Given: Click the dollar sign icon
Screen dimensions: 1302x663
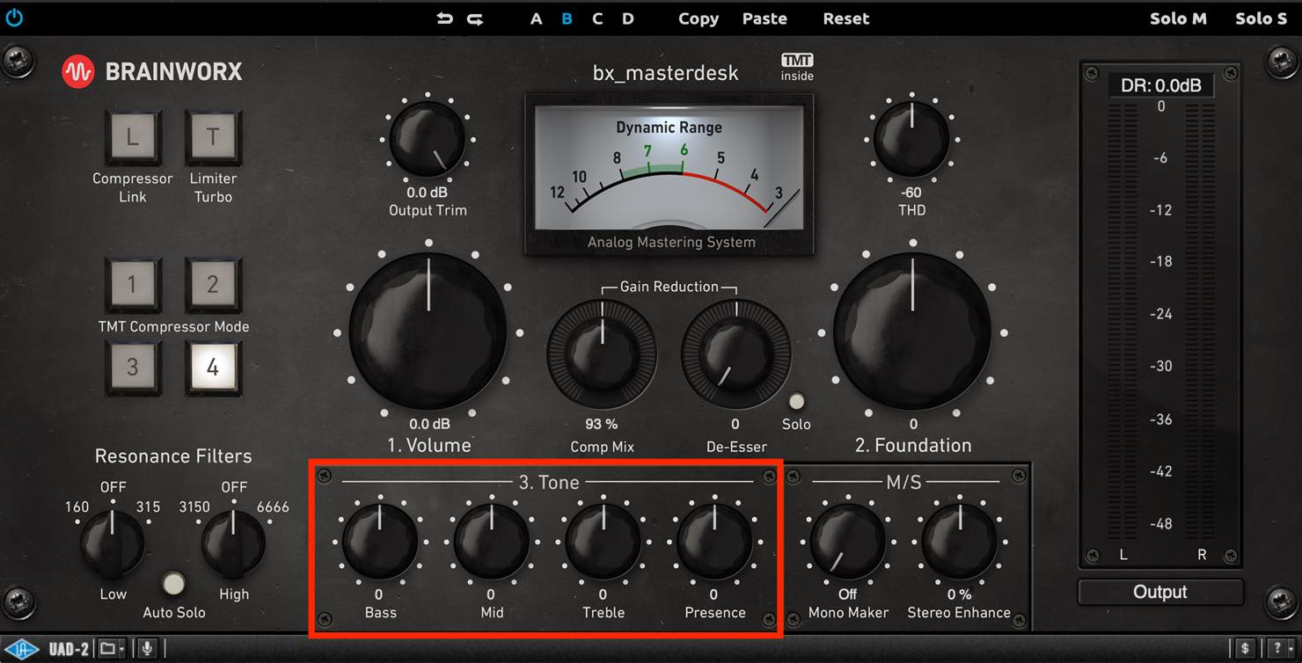Looking at the screenshot, I should 1245,649.
